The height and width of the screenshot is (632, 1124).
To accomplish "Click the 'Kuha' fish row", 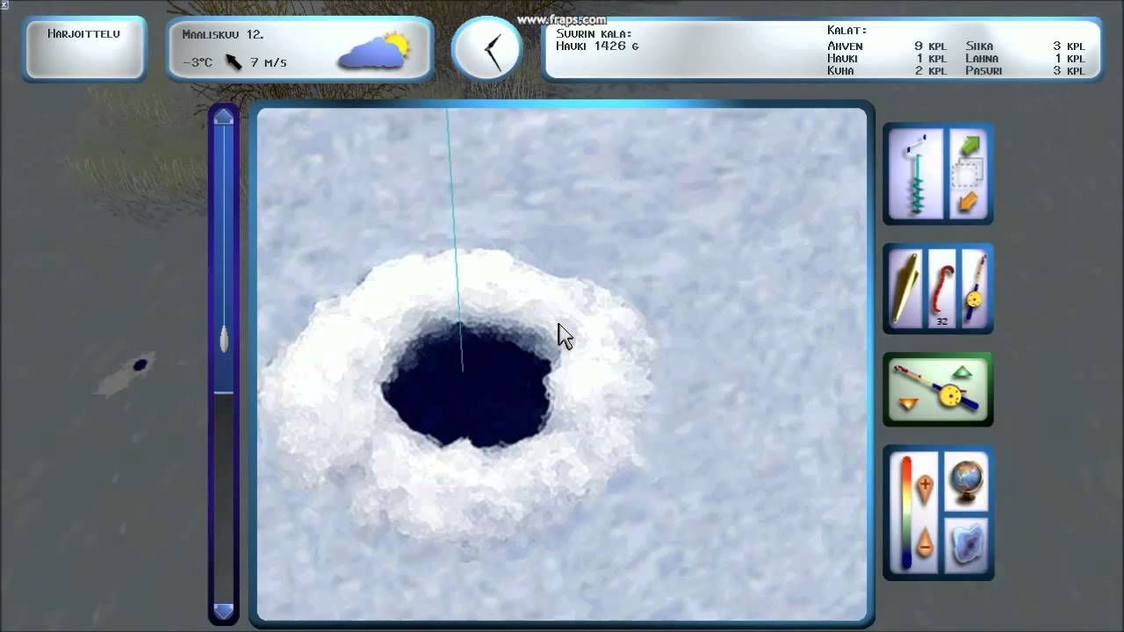I will coord(887,71).
